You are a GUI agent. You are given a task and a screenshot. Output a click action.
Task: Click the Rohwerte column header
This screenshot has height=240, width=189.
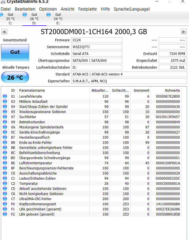point(166,91)
